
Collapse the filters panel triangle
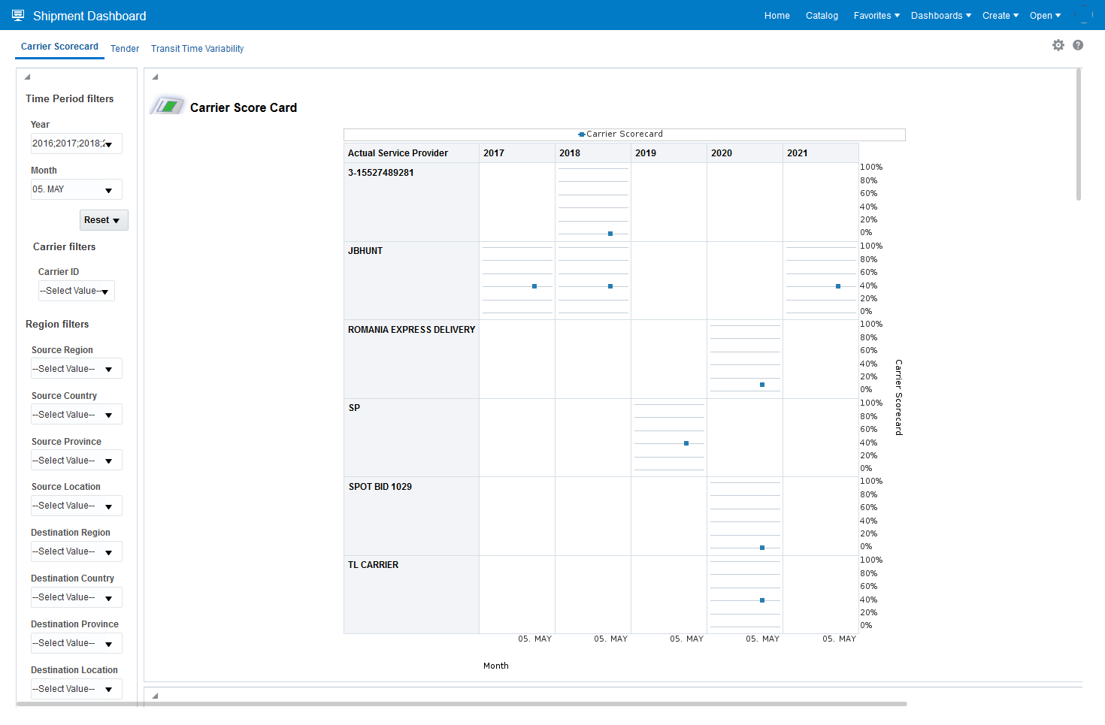[27, 77]
